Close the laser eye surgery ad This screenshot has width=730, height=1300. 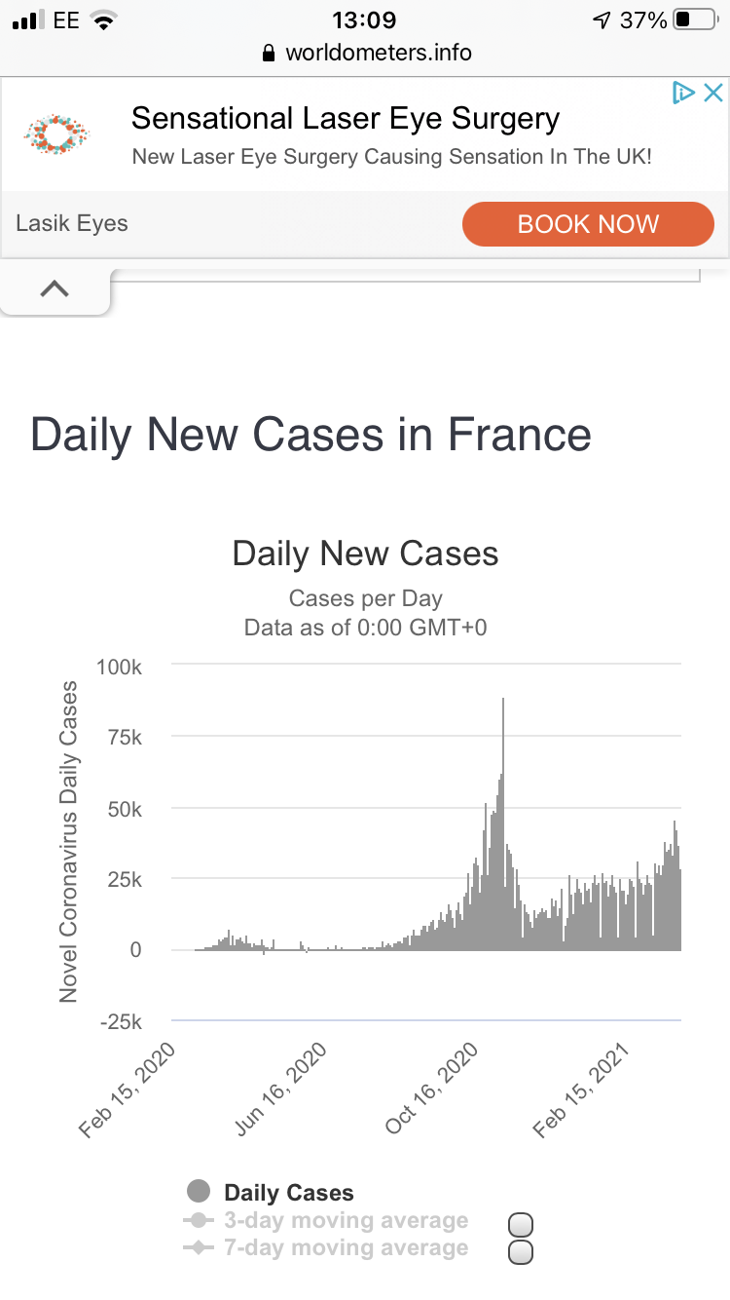click(x=713, y=93)
